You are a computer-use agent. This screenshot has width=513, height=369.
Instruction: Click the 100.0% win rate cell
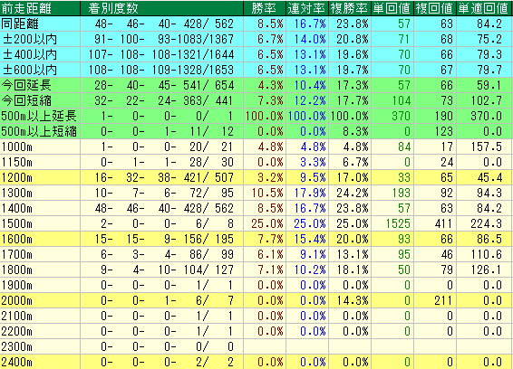(x=265, y=116)
